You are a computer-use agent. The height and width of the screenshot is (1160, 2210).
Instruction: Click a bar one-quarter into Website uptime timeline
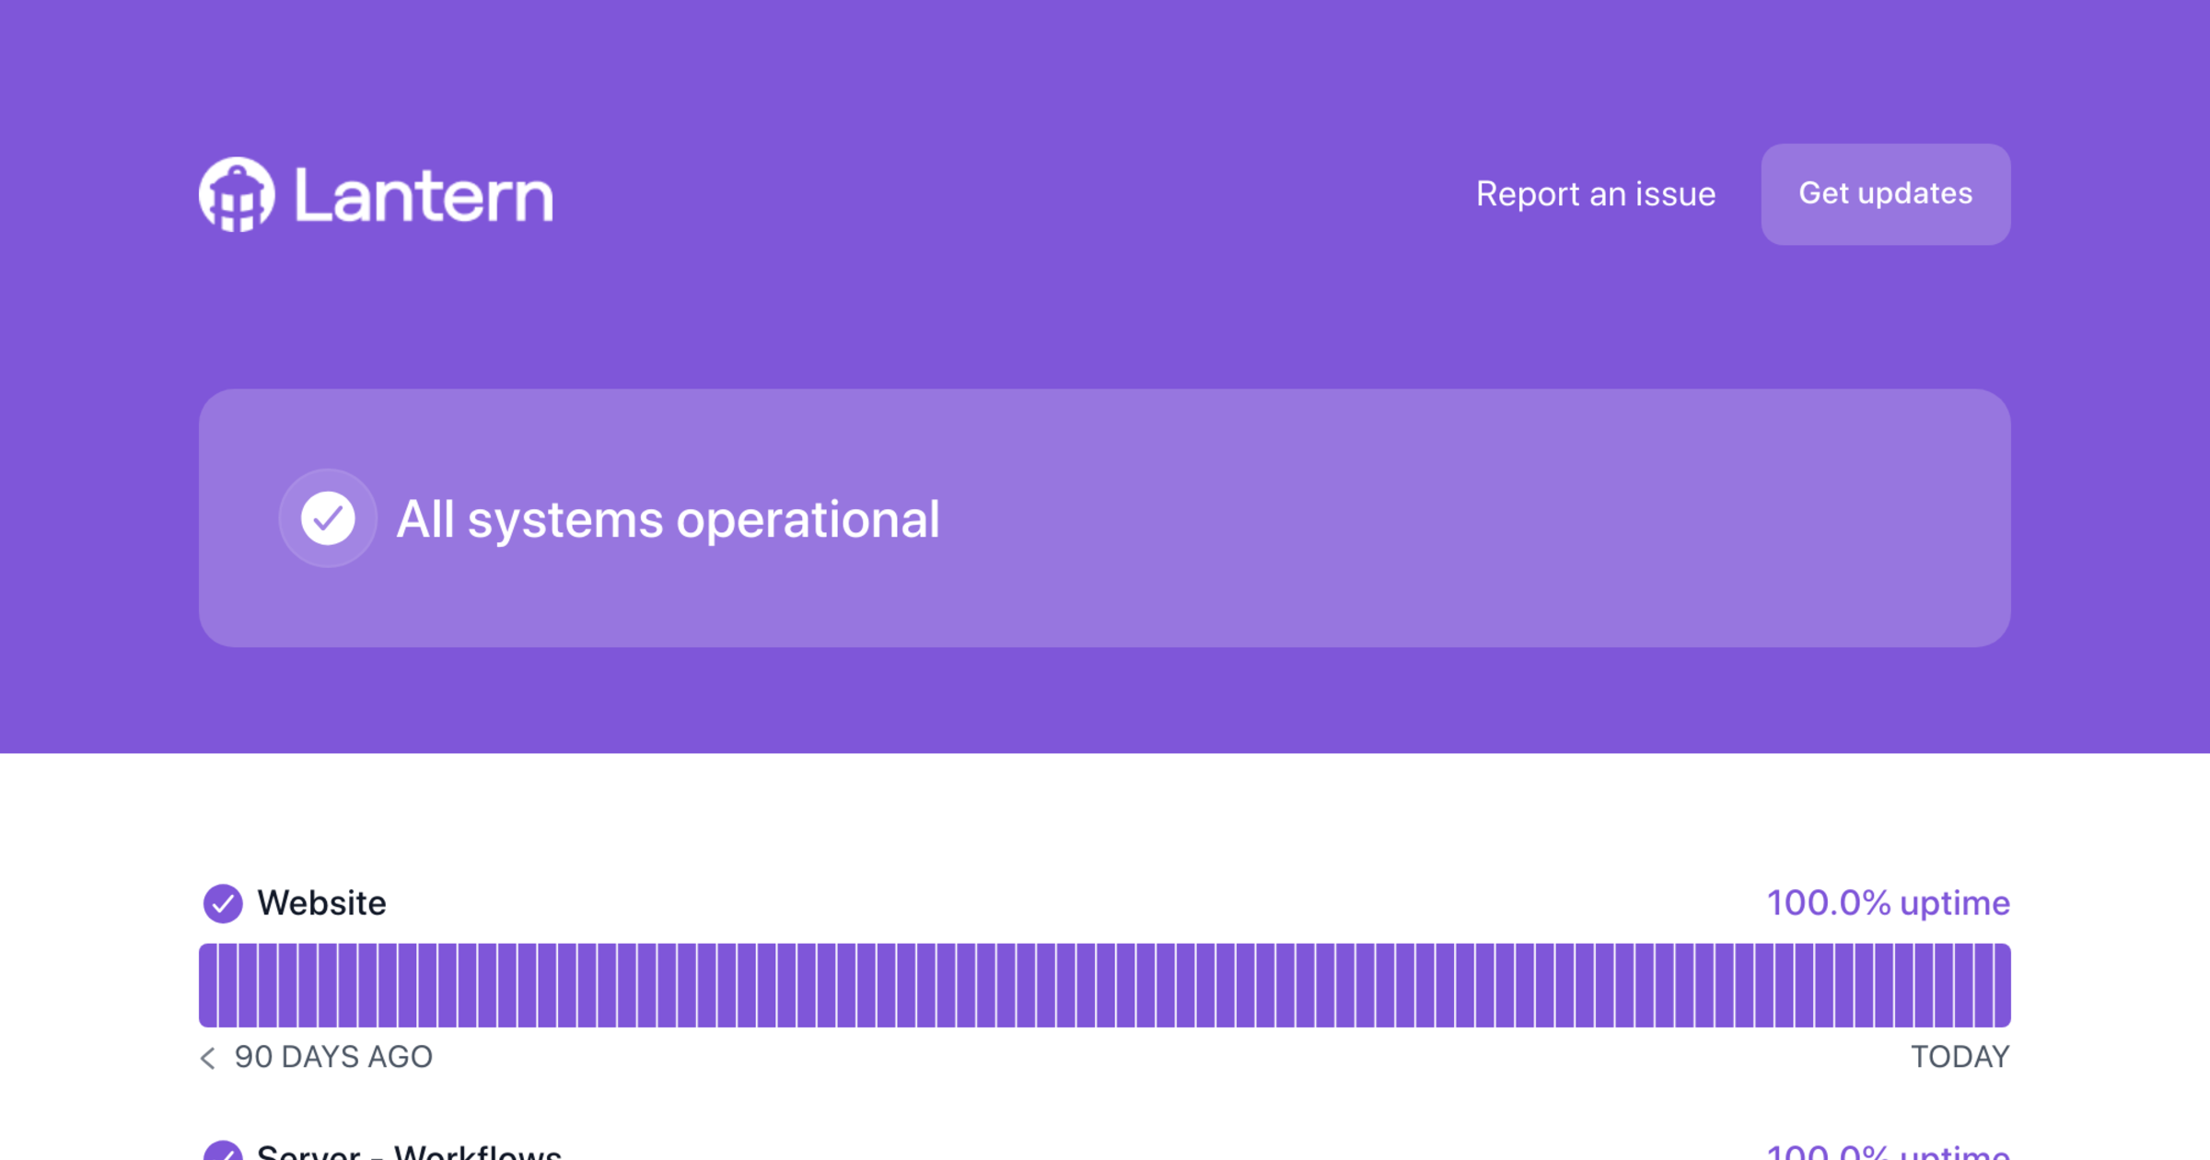click(646, 985)
